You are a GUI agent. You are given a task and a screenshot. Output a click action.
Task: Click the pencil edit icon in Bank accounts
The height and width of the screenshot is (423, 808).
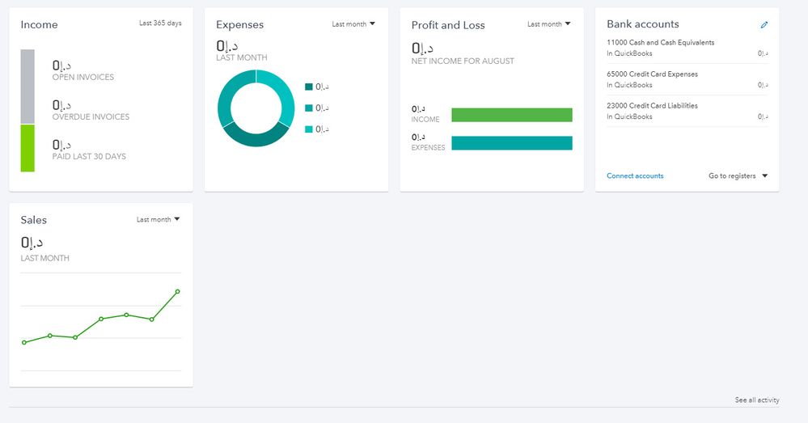coord(764,25)
